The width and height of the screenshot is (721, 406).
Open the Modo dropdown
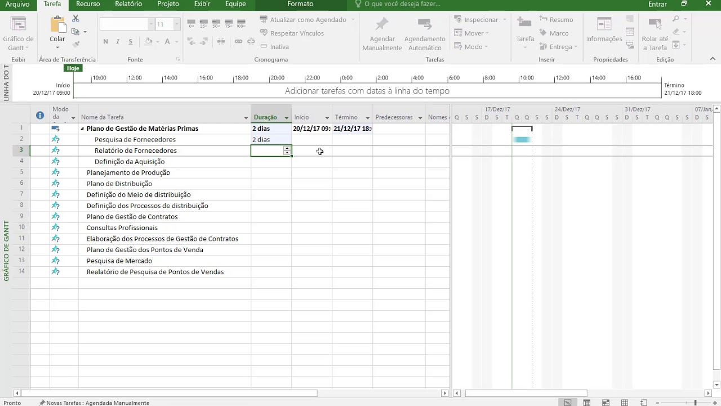pyautogui.click(x=471, y=47)
